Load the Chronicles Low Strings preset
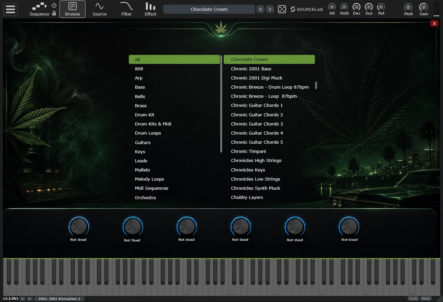 [x=269, y=179]
